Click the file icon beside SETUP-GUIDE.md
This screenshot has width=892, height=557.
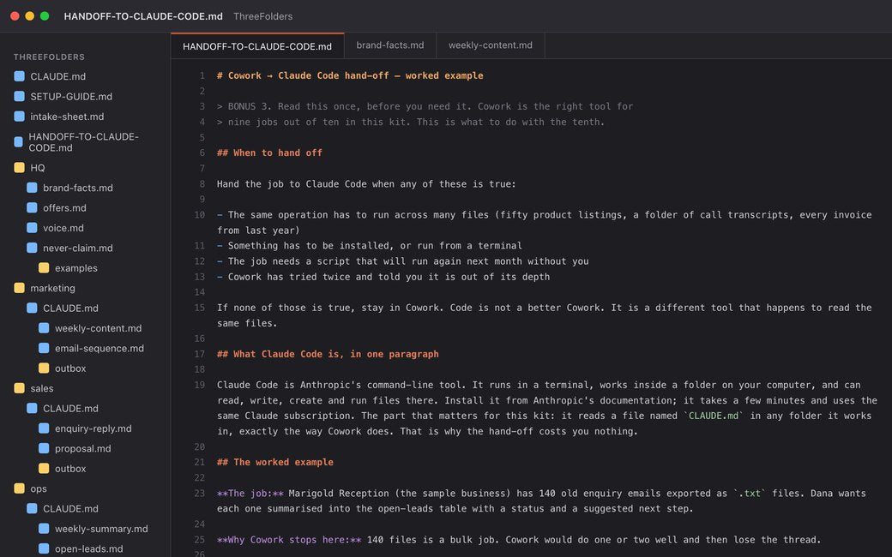point(20,96)
